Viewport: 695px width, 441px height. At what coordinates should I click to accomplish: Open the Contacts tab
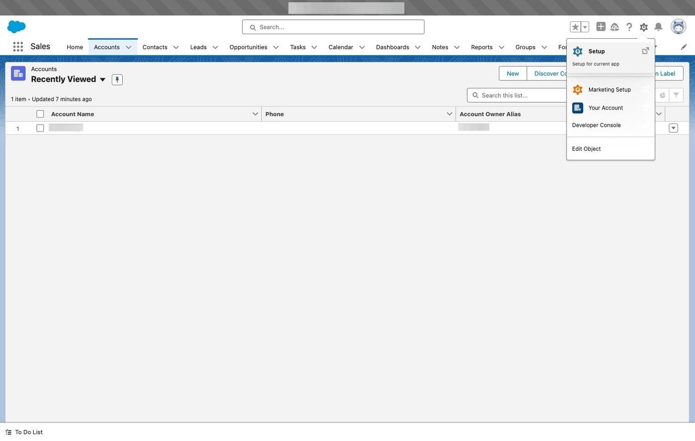tap(155, 47)
